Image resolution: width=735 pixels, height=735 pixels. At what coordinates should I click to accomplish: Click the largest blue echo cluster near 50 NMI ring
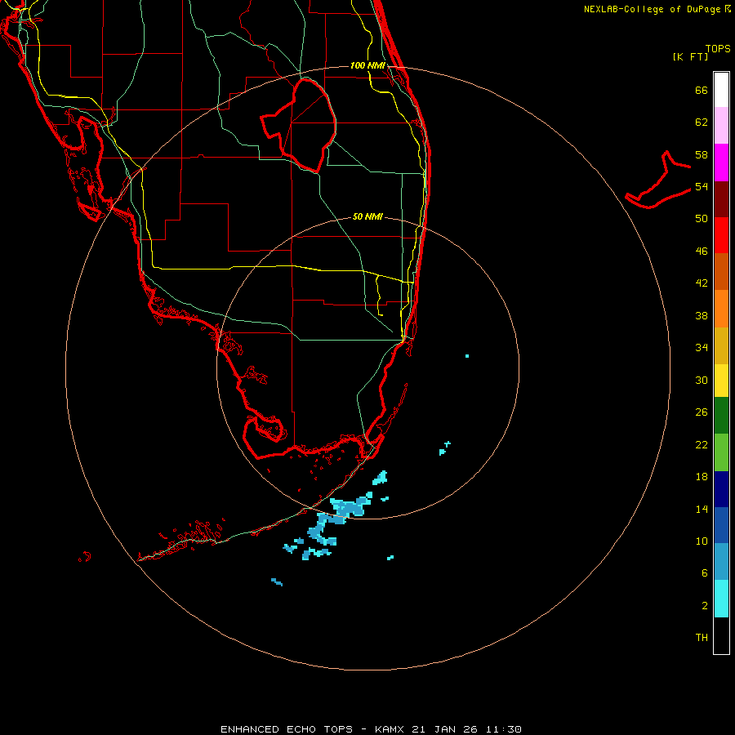[350, 508]
